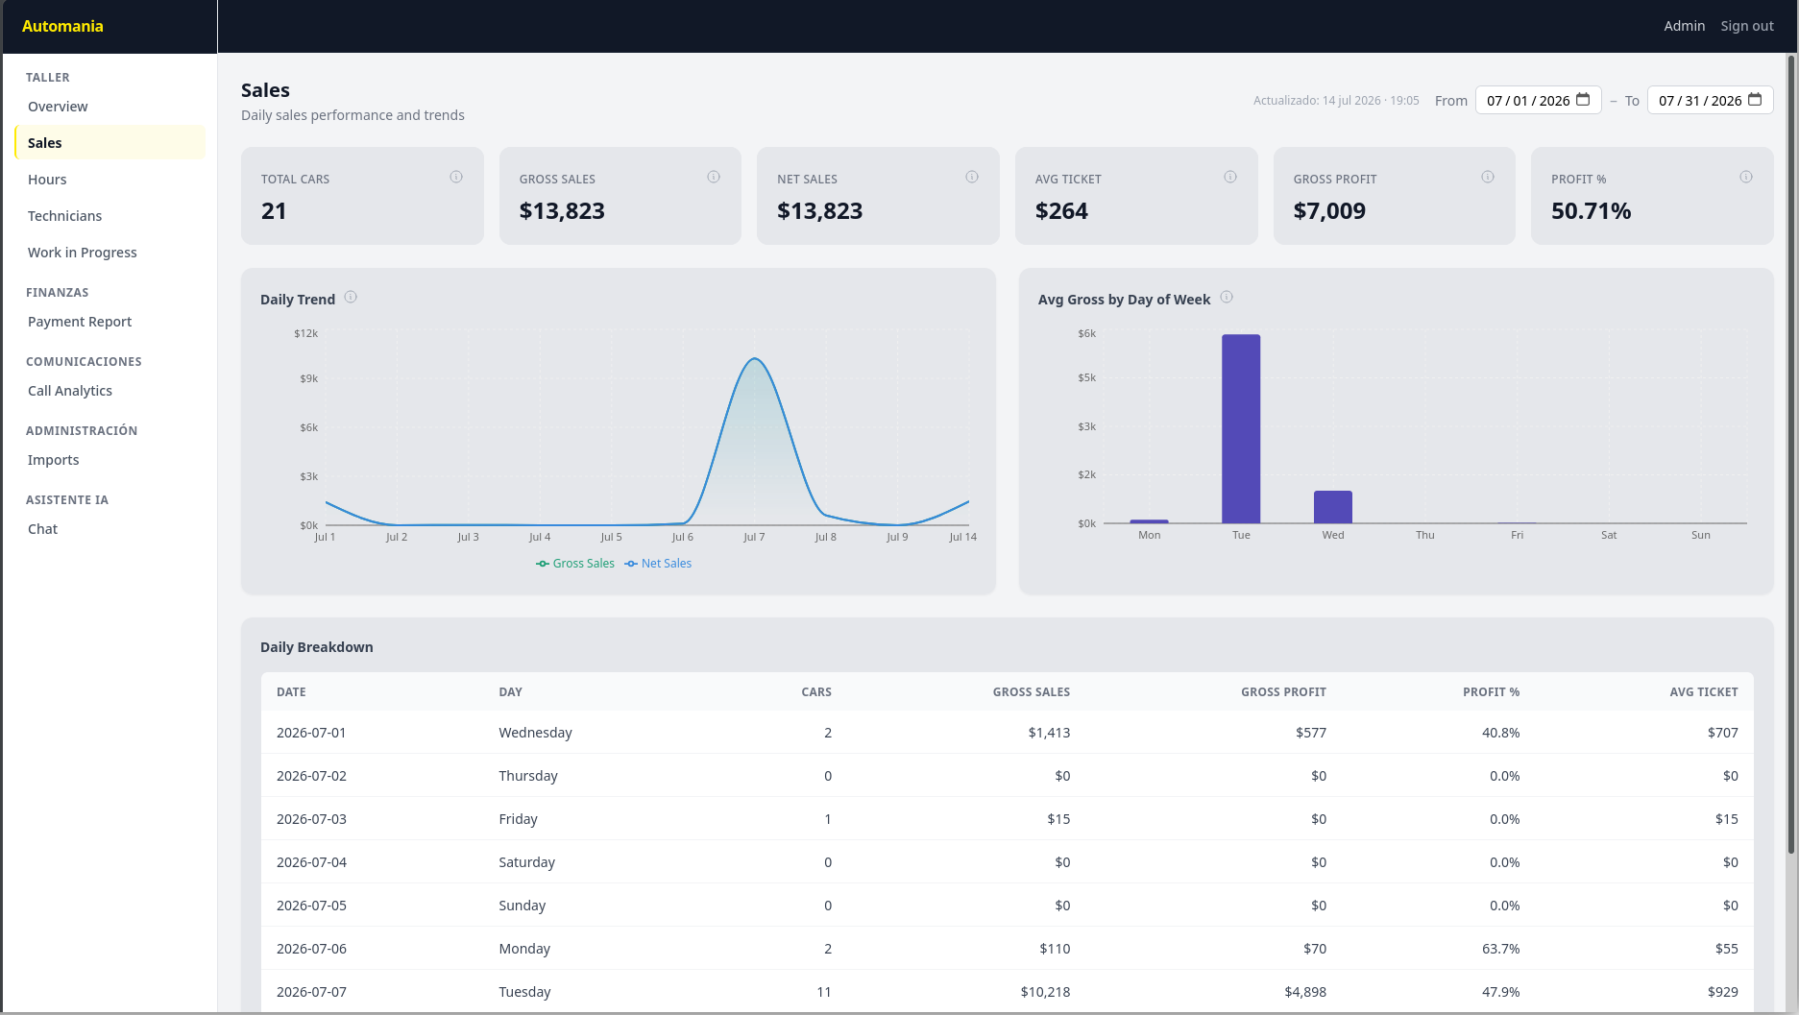1799x1015 pixels.
Task: Select Sales in the sidebar
Action: pos(110,143)
